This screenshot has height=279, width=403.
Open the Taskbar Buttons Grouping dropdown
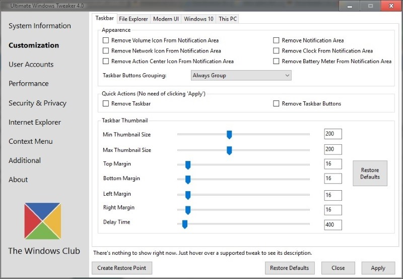click(x=241, y=75)
